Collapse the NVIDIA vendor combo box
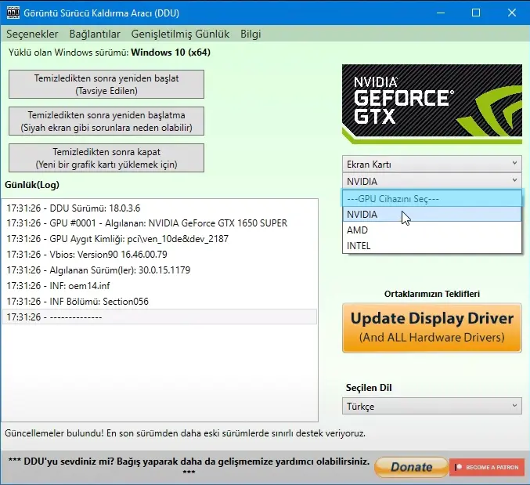530x485 pixels. (432, 181)
